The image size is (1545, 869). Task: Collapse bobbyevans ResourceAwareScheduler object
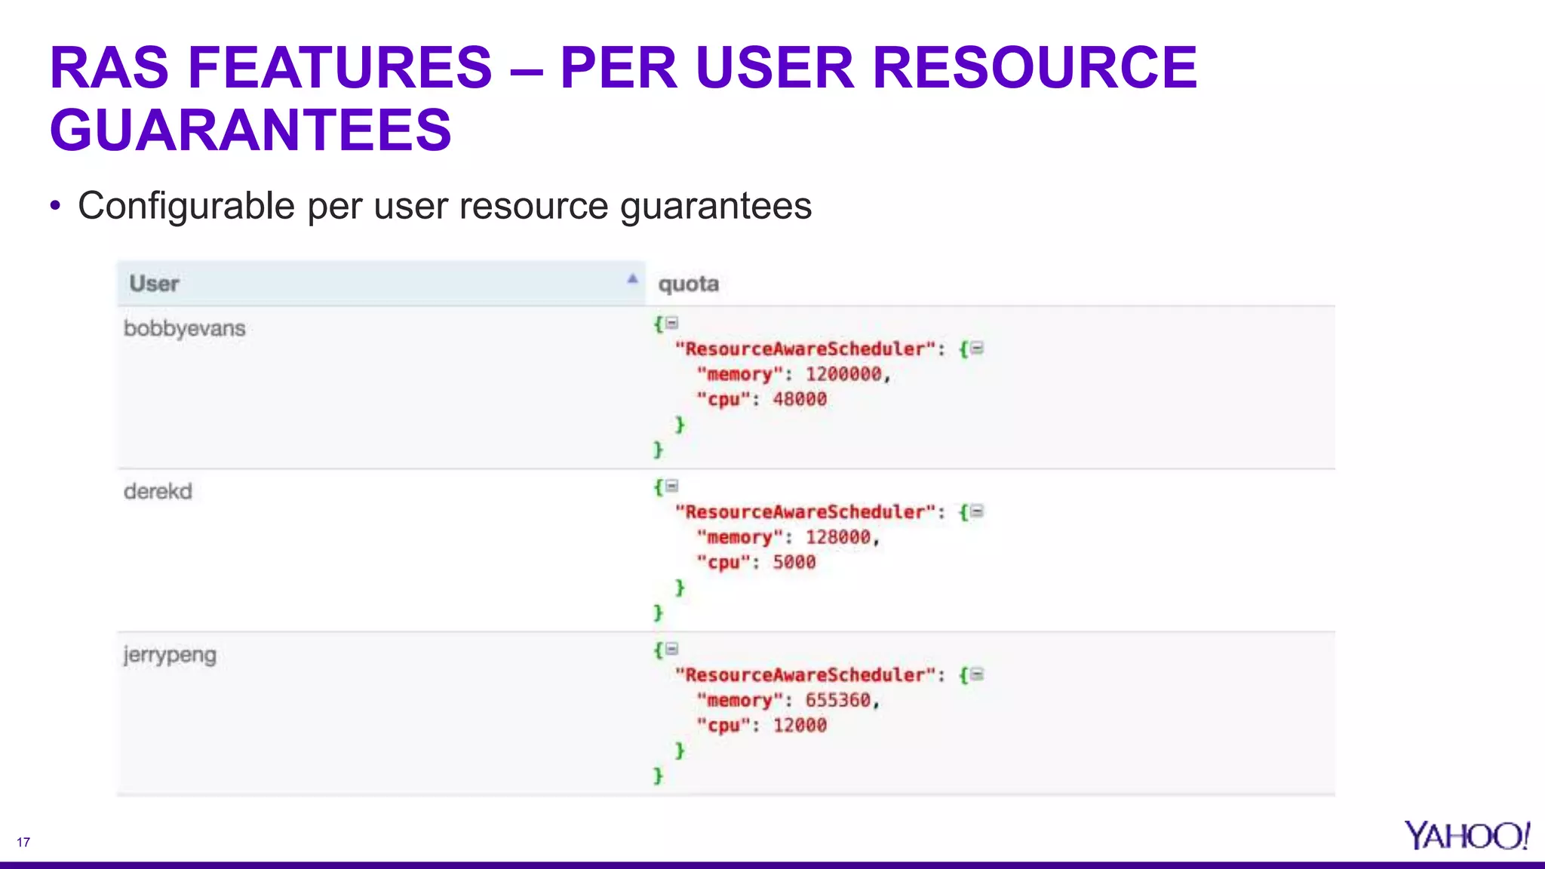click(x=977, y=349)
